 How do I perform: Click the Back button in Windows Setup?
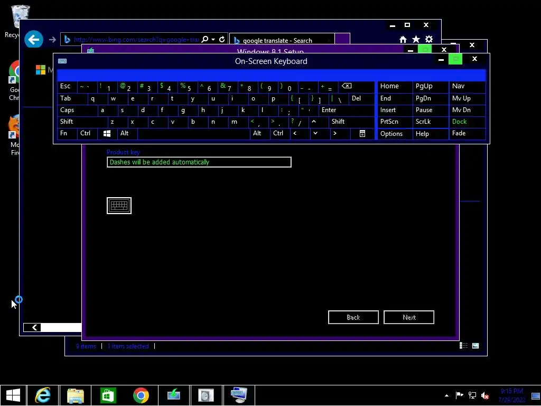353,317
